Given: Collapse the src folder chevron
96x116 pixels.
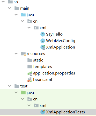Looking at the screenshot, I should [x=3, y=2].
